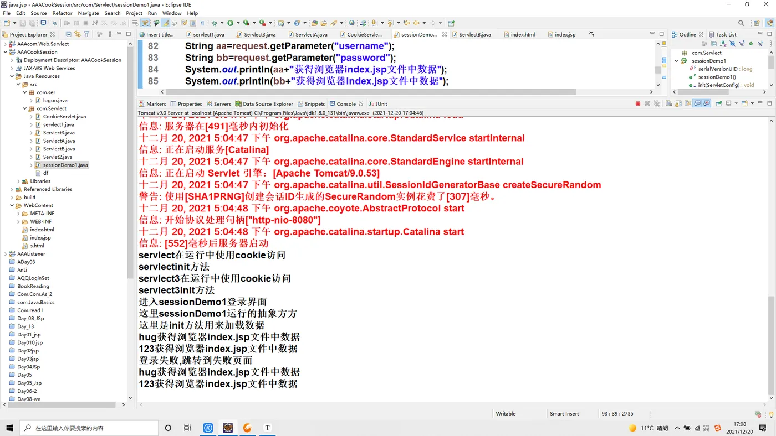The width and height of the screenshot is (776, 436).
Task: Click the Remove All Terminated Launches icon
Action: tap(657, 103)
